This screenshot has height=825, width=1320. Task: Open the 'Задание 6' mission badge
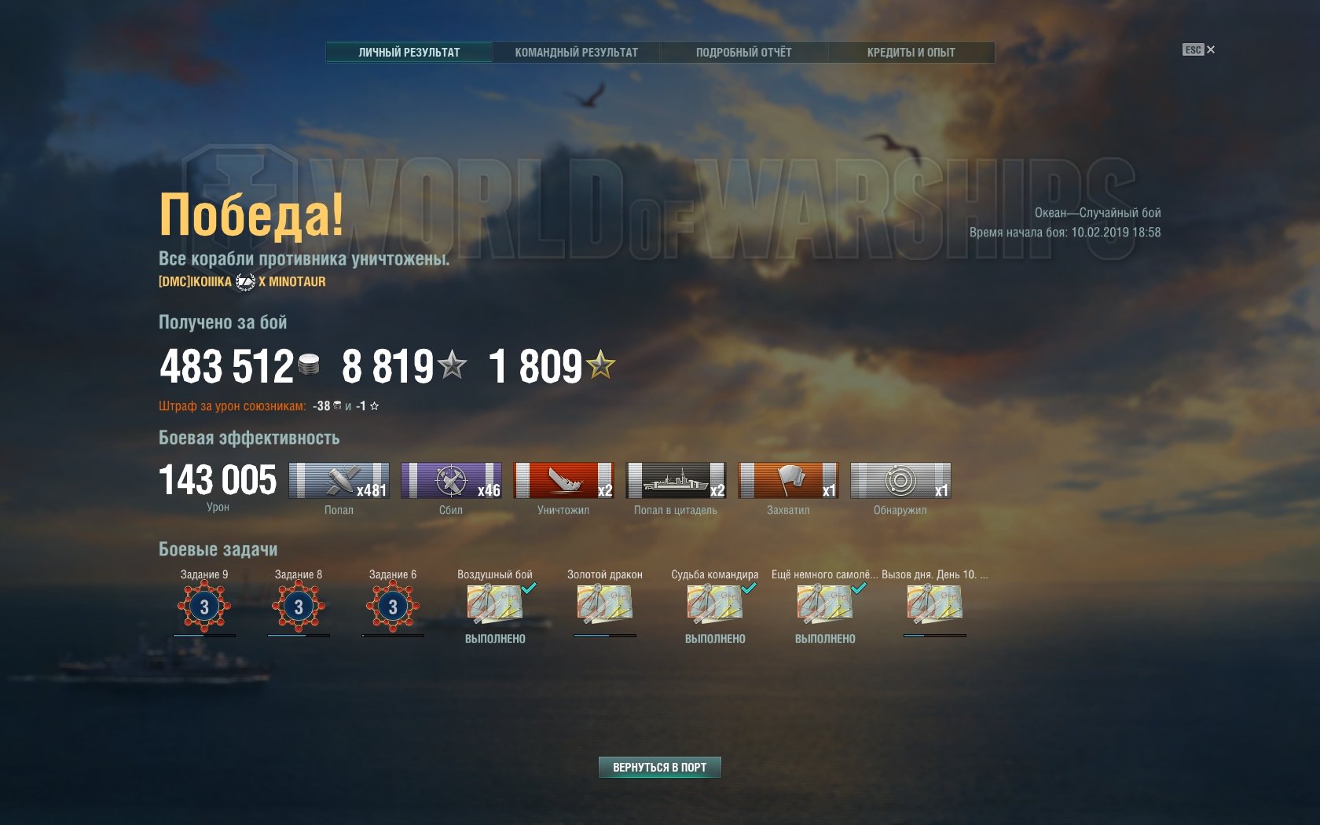tap(393, 607)
